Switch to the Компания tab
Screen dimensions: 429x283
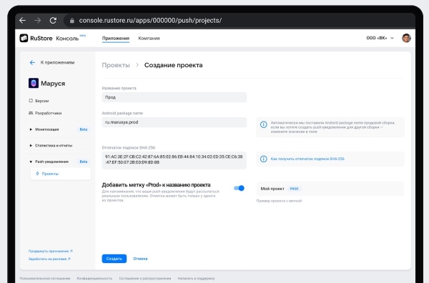(149, 39)
